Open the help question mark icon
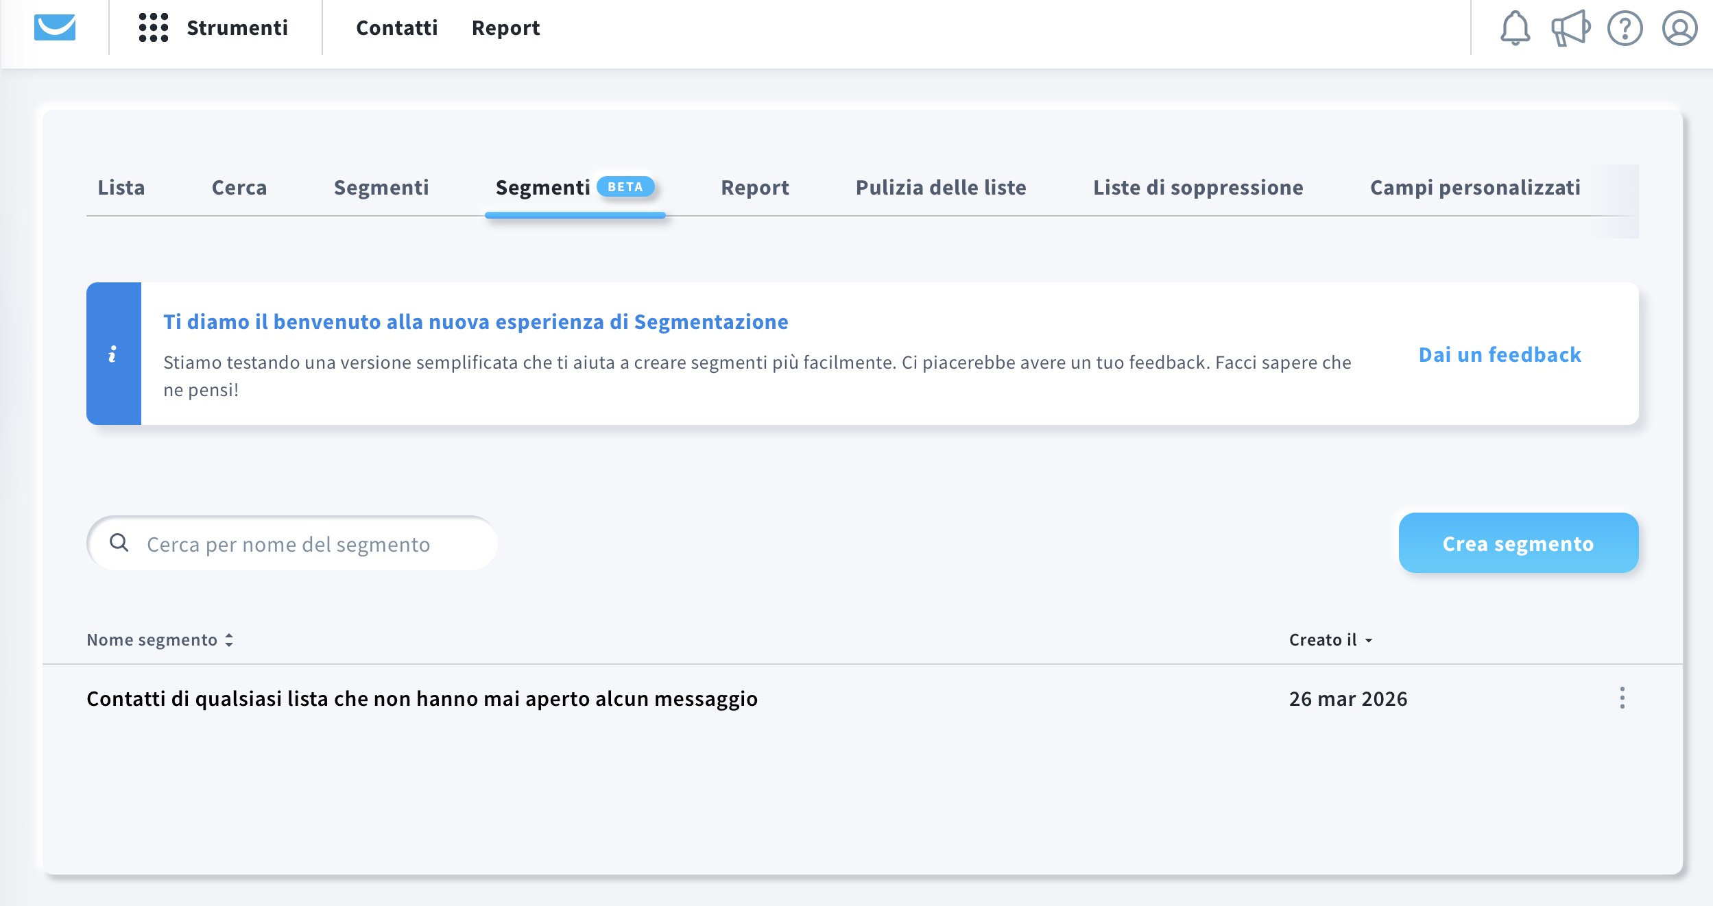This screenshot has height=906, width=1713. click(x=1625, y=28)
